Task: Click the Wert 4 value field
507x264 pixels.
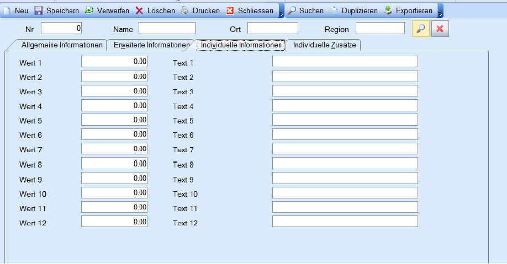Action: point(114,105)
